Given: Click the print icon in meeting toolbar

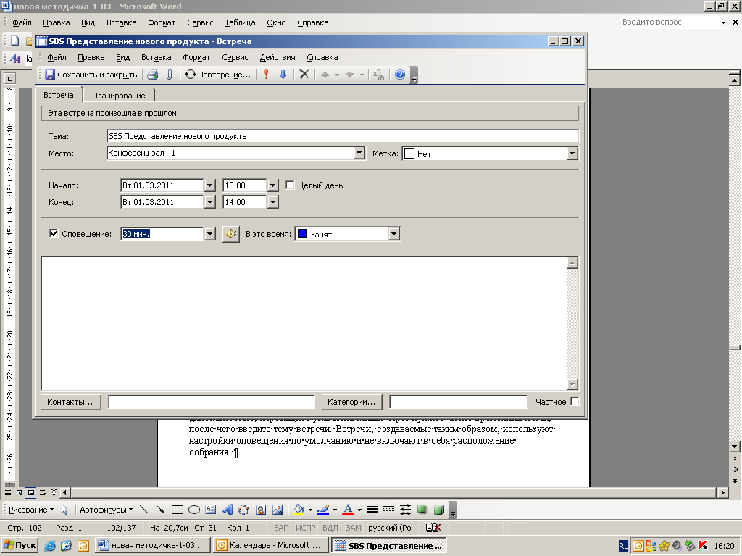Looking at the screenshot, I should [x=152, y=75].
